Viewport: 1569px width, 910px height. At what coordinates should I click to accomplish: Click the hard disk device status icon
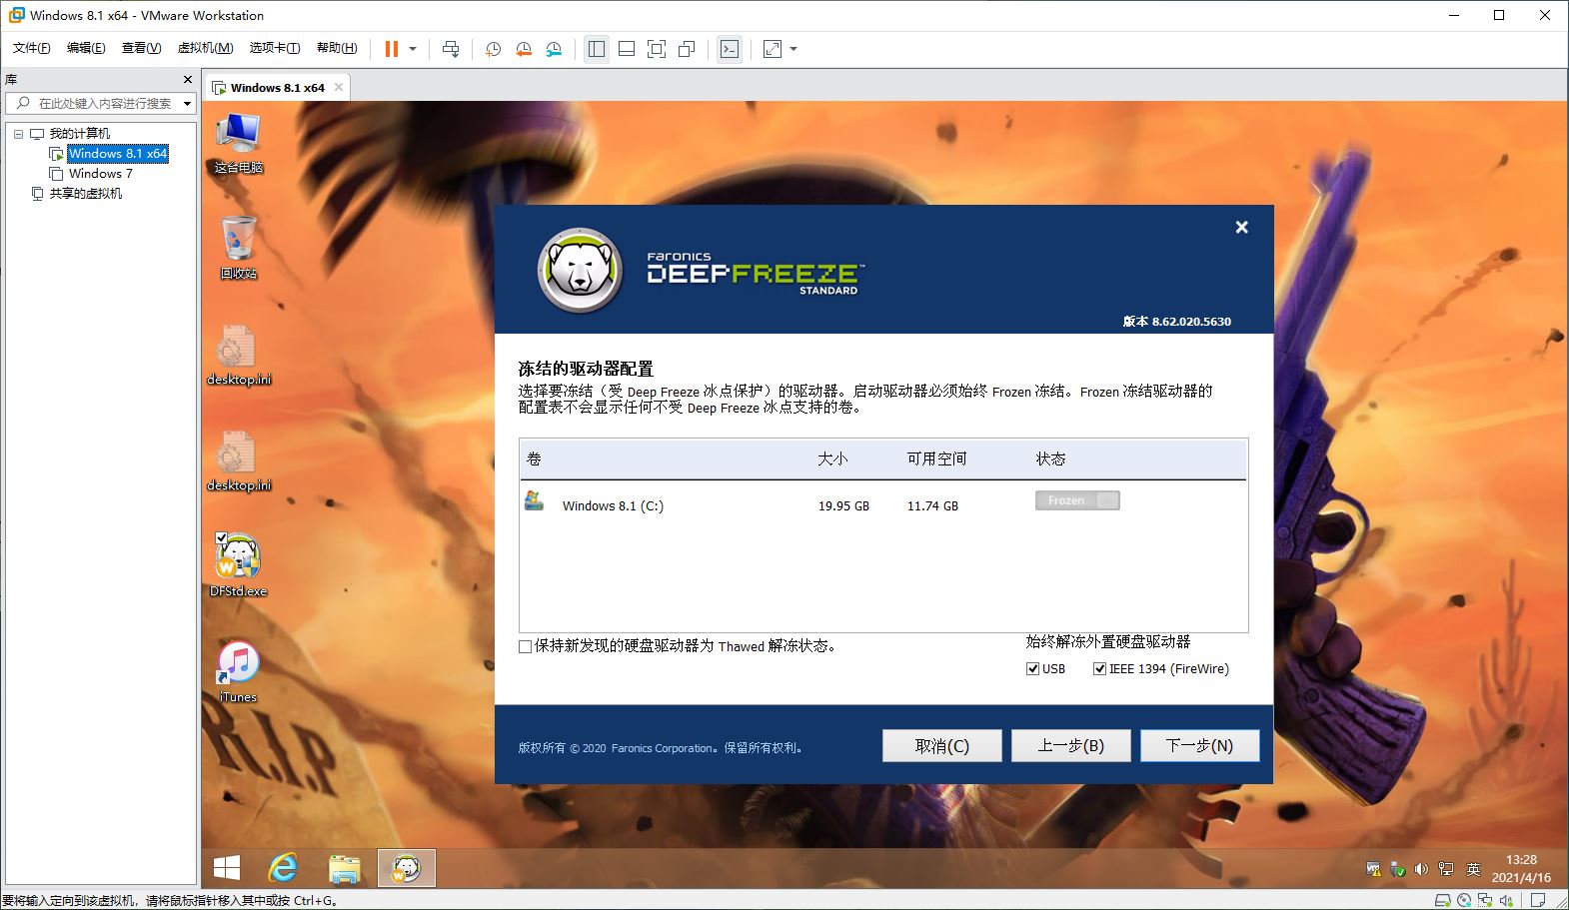click(1443, 900)
